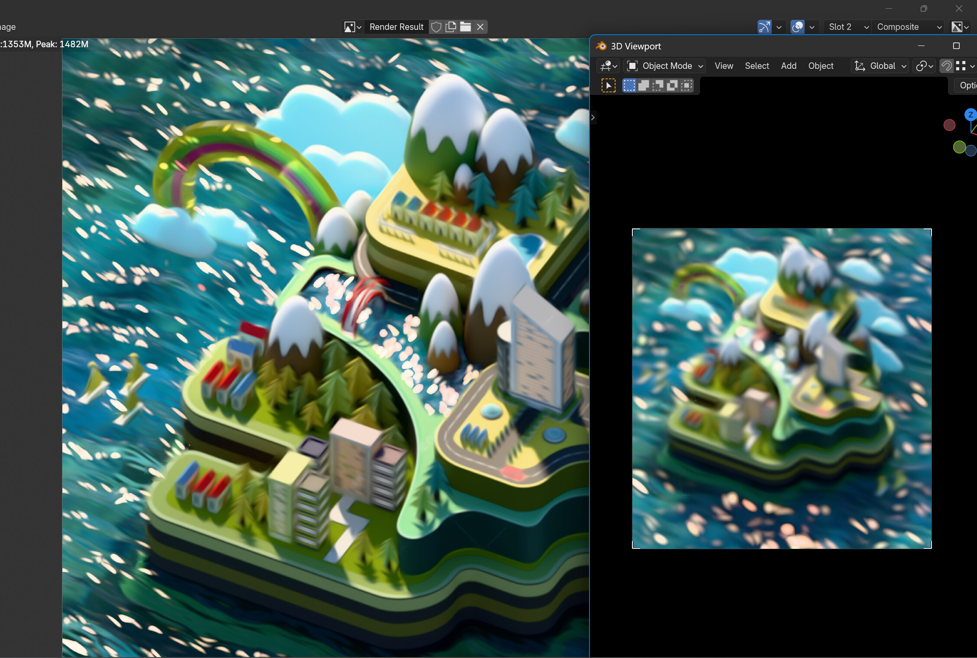The image size is (977, 658).
Task: Open the snapping options grid icon
Action: coord(965,66)
